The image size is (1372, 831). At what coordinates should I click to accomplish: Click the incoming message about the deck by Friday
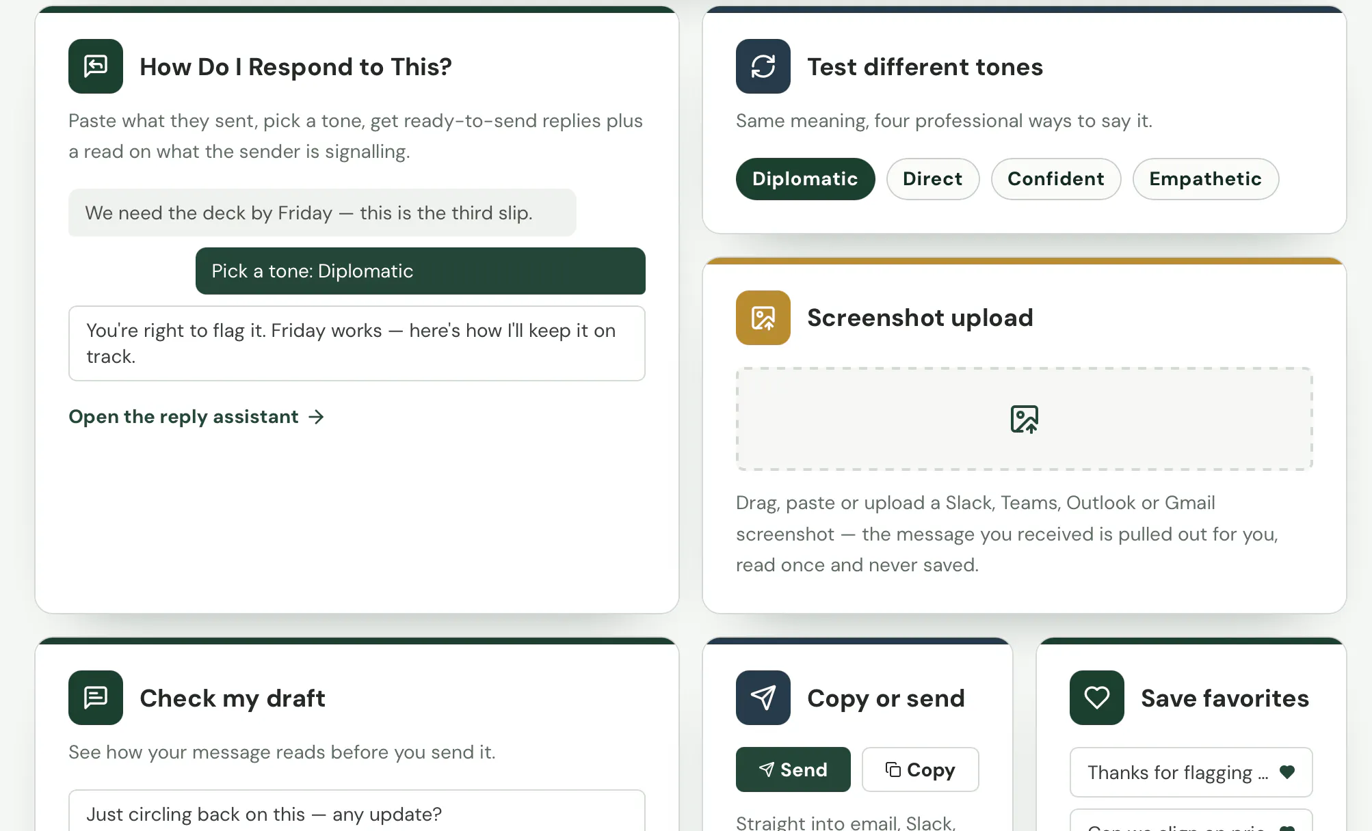[x=322, y=213]
